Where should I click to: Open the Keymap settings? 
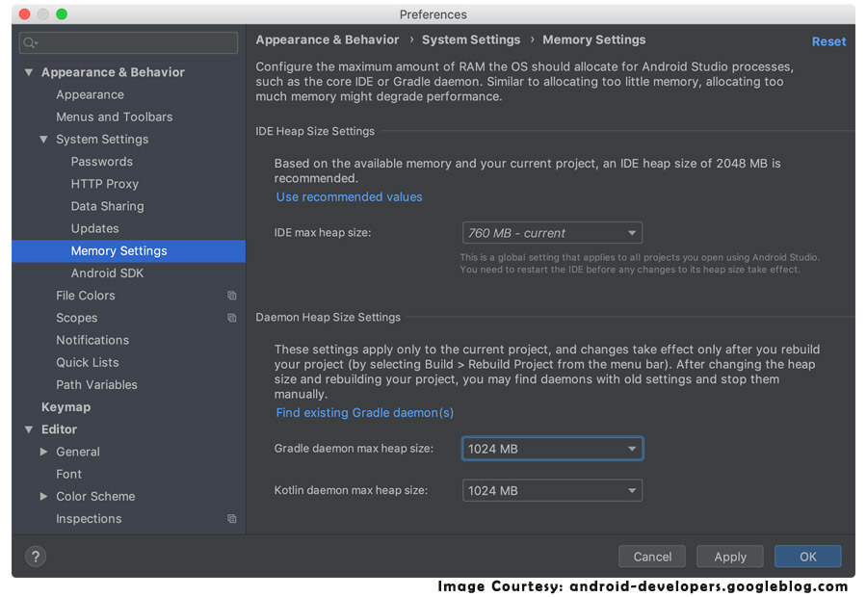click(66, 407)
